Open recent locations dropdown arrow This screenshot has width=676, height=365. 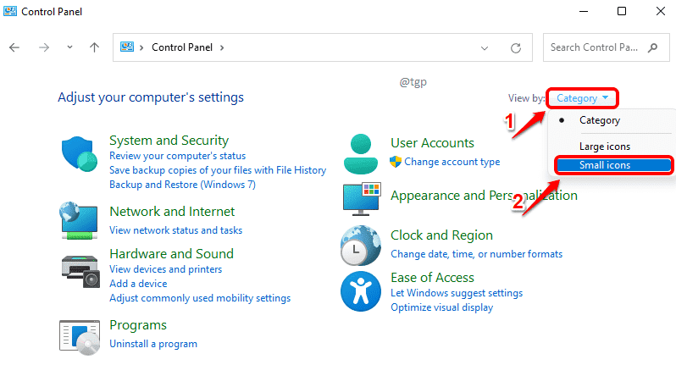[69, 48]
